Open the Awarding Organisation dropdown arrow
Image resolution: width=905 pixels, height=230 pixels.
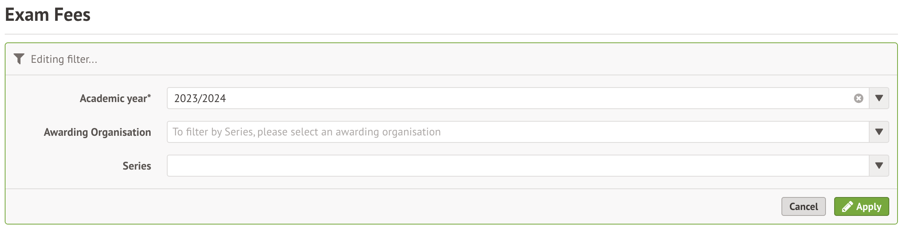pyautogui.click(x=879, y=132)
